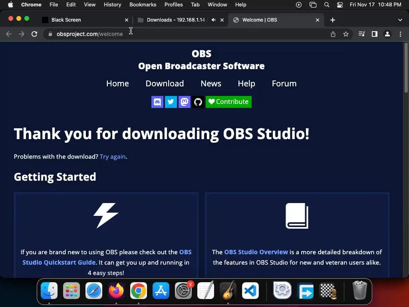Share this page via share icon
Image resolution: width=409 pixels, height=307 pixels.
pos(333,34)
